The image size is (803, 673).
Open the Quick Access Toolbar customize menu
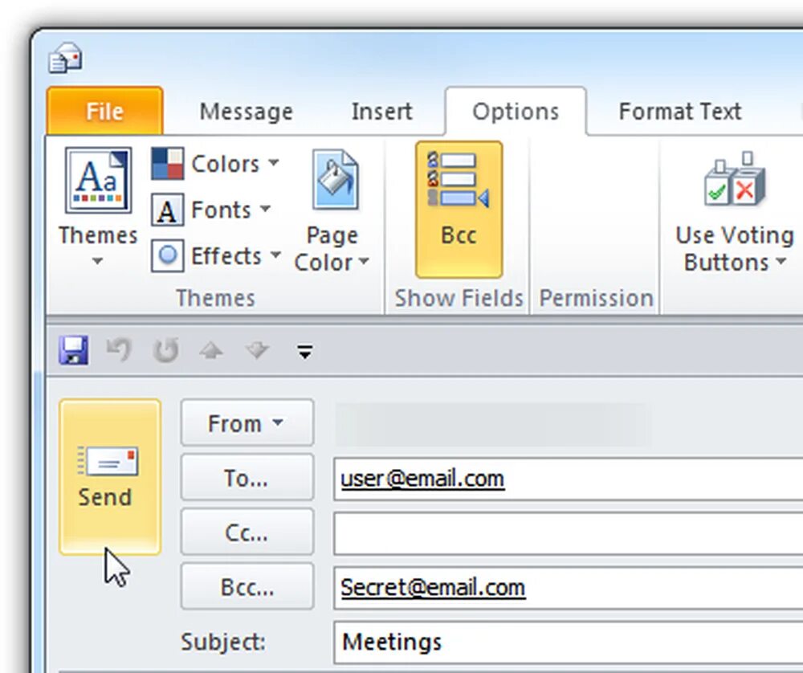[304, 351]
